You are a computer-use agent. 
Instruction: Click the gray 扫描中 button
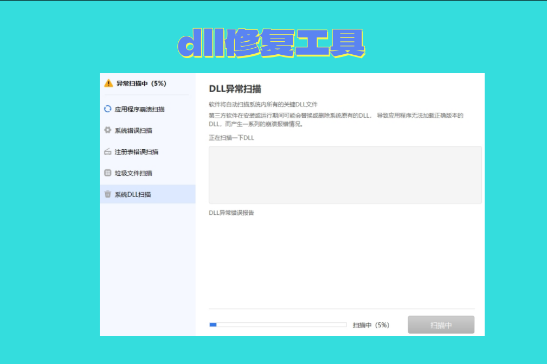(441, 325)
